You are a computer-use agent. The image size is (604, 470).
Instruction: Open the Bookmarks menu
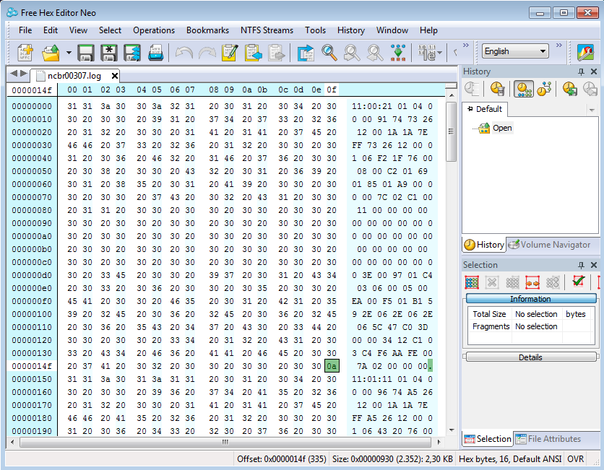207,30
